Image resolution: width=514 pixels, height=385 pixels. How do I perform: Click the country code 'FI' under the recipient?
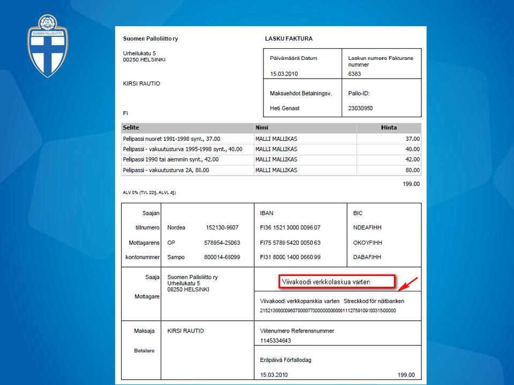click(125, 113)
